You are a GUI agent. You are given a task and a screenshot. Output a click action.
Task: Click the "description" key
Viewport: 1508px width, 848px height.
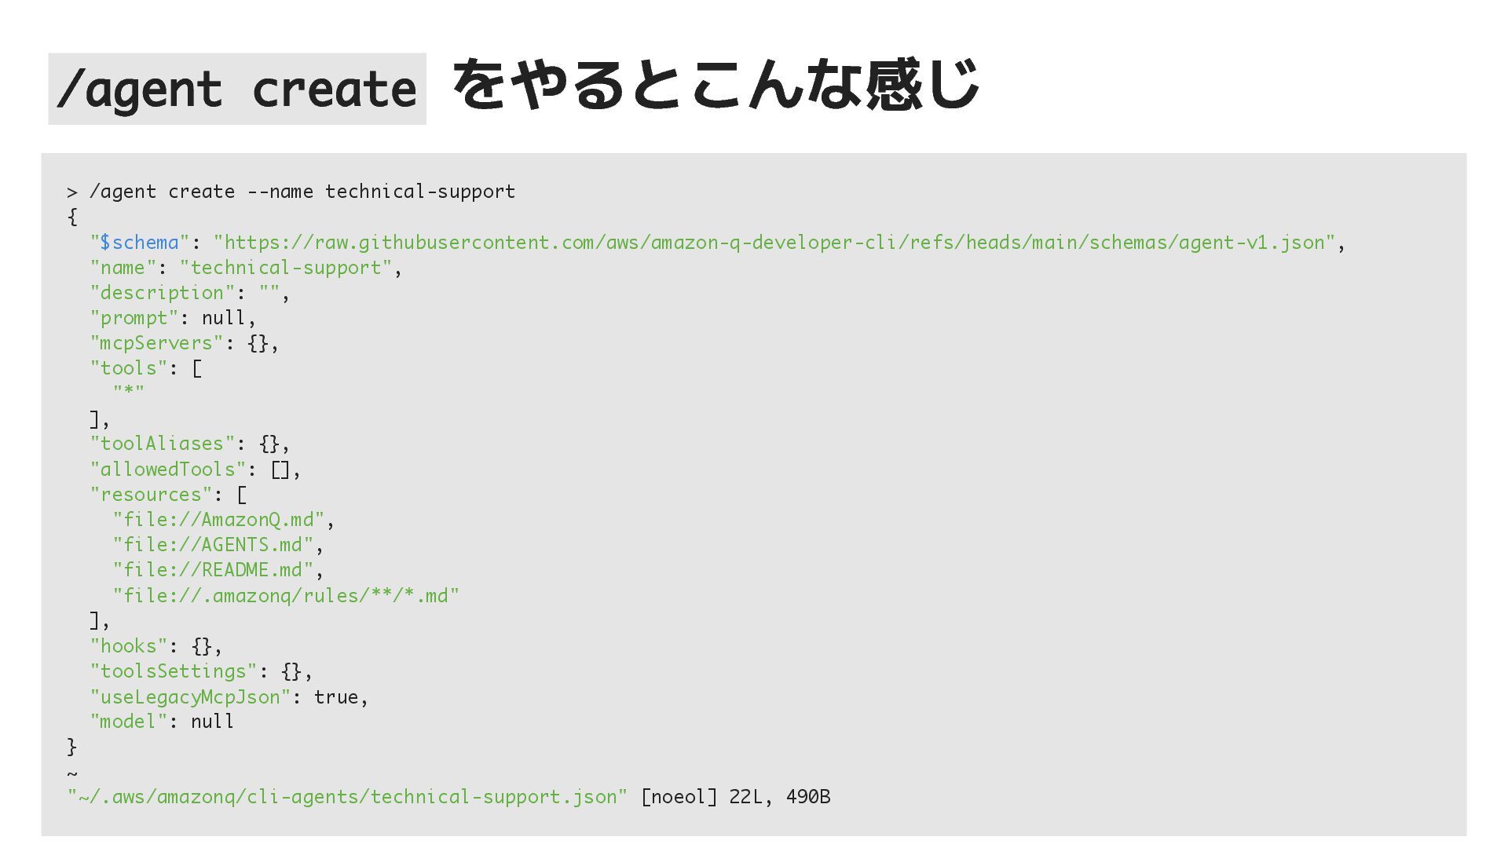click(x=162, y=293)
